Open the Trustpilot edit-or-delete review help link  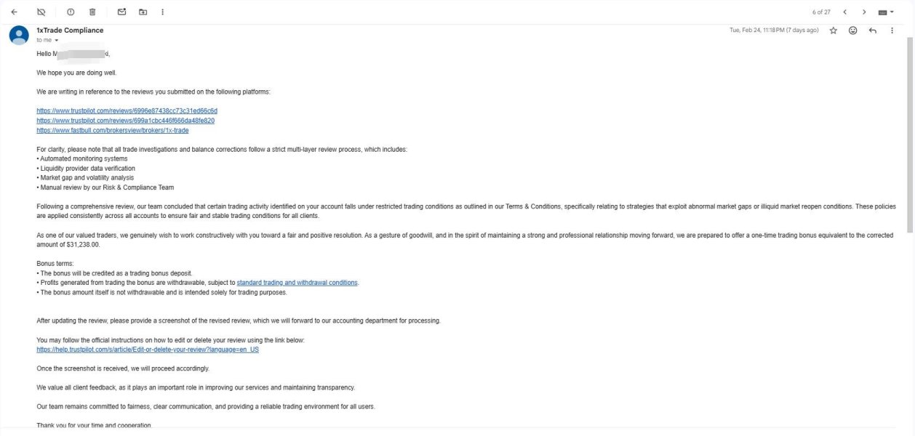click(148, 350)
